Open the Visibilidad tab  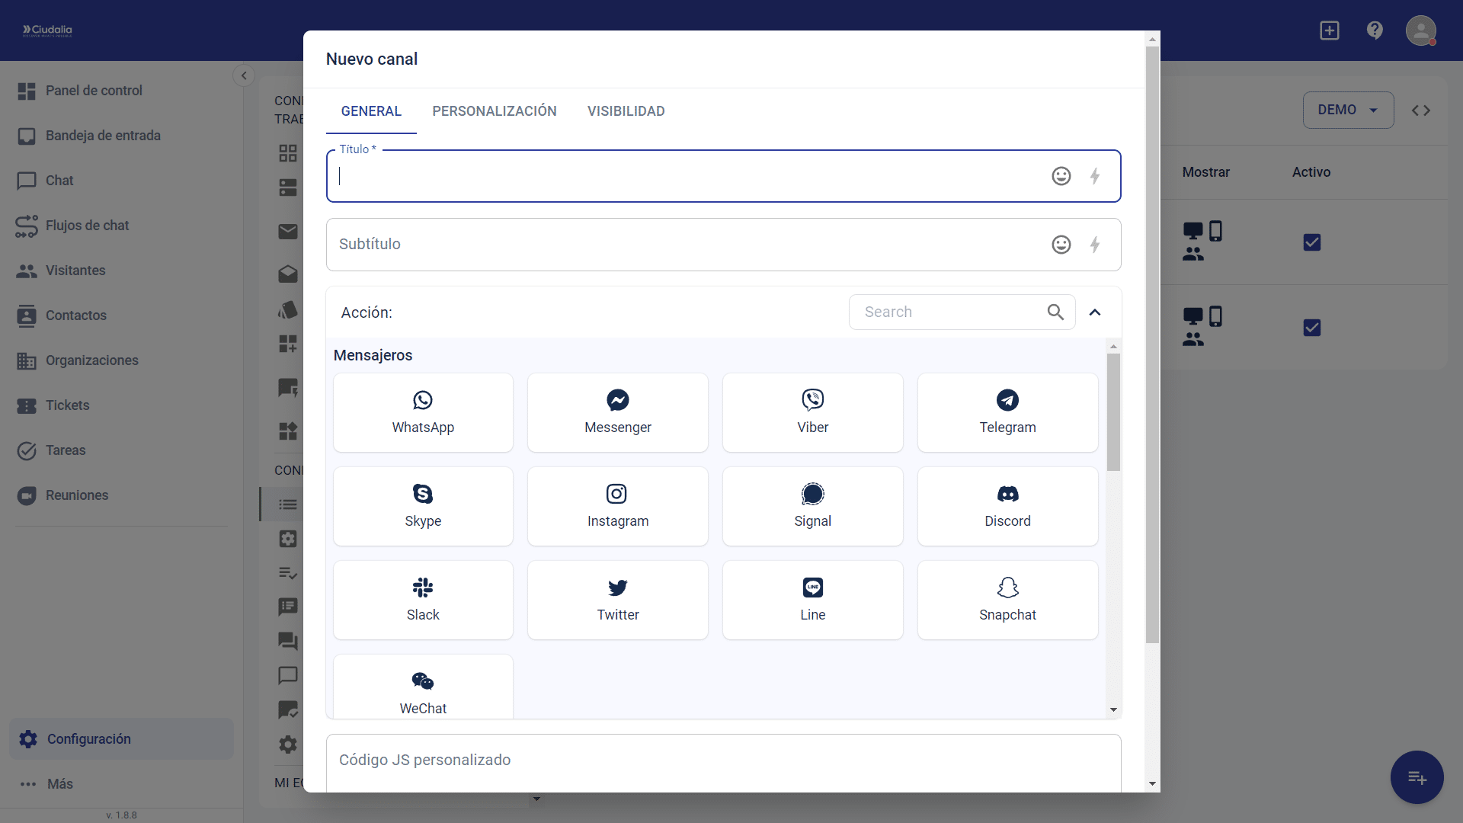tap(626, 111)
